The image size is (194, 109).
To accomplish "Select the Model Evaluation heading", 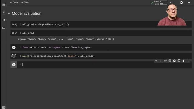I will click(26, 13).
